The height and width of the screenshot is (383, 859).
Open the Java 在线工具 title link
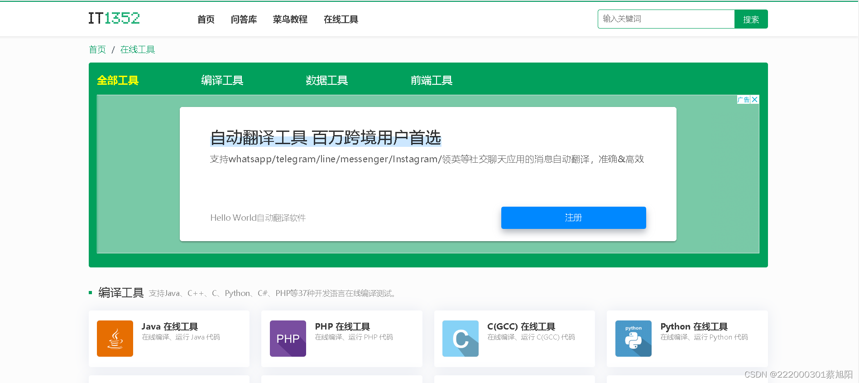[x=170, y=326]
